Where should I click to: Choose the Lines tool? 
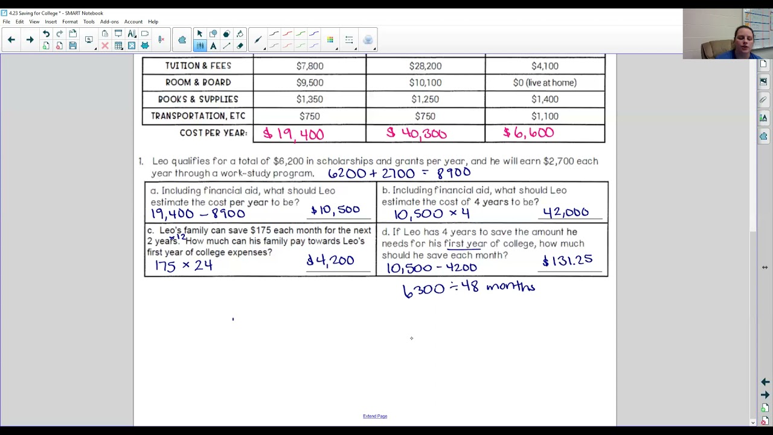(226, 46)
